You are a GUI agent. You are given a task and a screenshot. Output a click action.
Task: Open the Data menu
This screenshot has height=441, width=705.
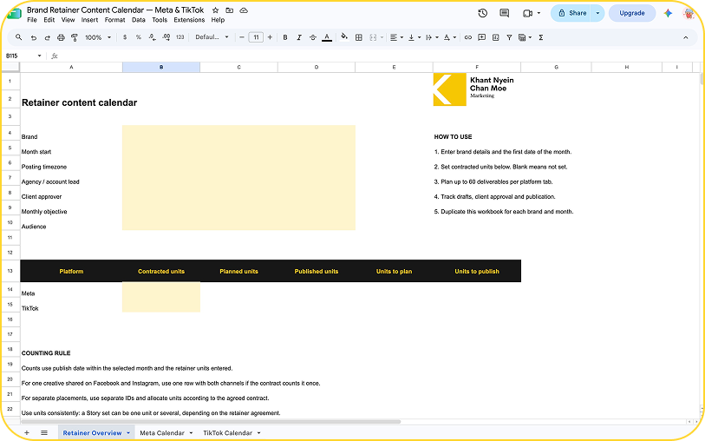click(x=139, y=20)
